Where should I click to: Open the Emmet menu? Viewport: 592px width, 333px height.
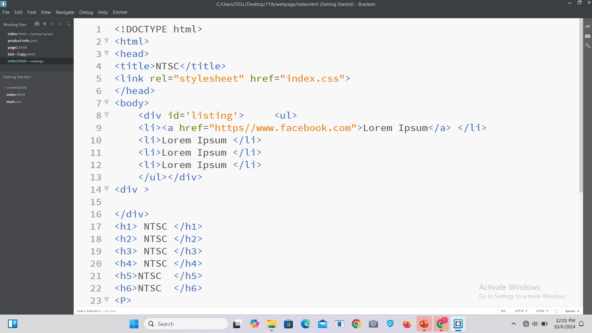120,12
